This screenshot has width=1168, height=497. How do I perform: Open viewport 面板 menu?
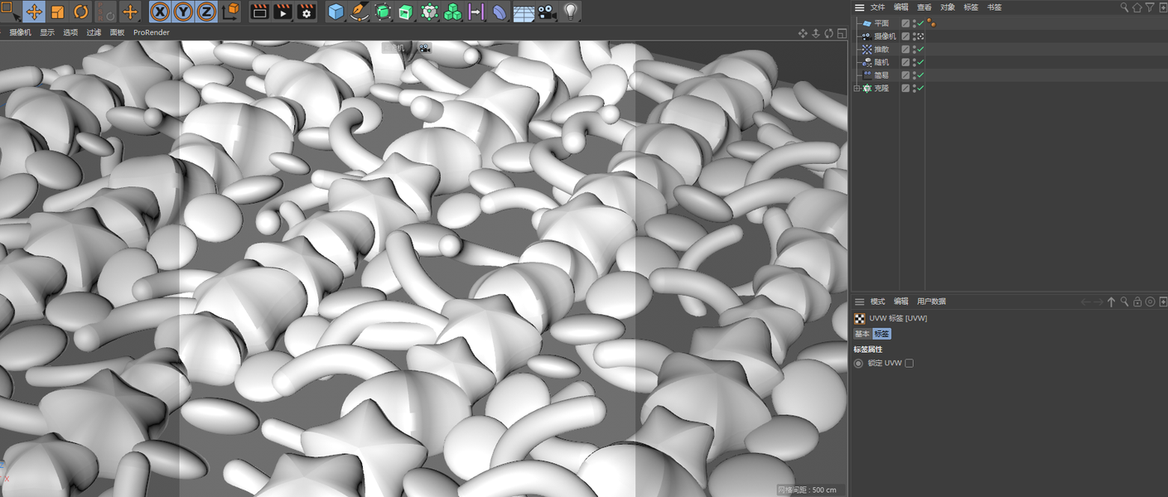(x=117, y=32)
